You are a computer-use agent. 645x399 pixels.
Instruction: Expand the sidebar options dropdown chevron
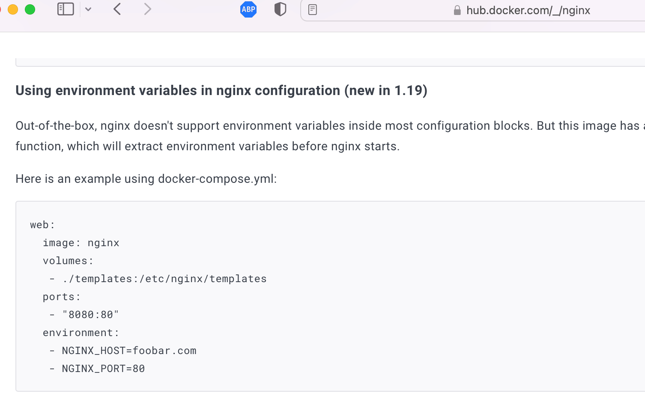(x=88, y=9)
